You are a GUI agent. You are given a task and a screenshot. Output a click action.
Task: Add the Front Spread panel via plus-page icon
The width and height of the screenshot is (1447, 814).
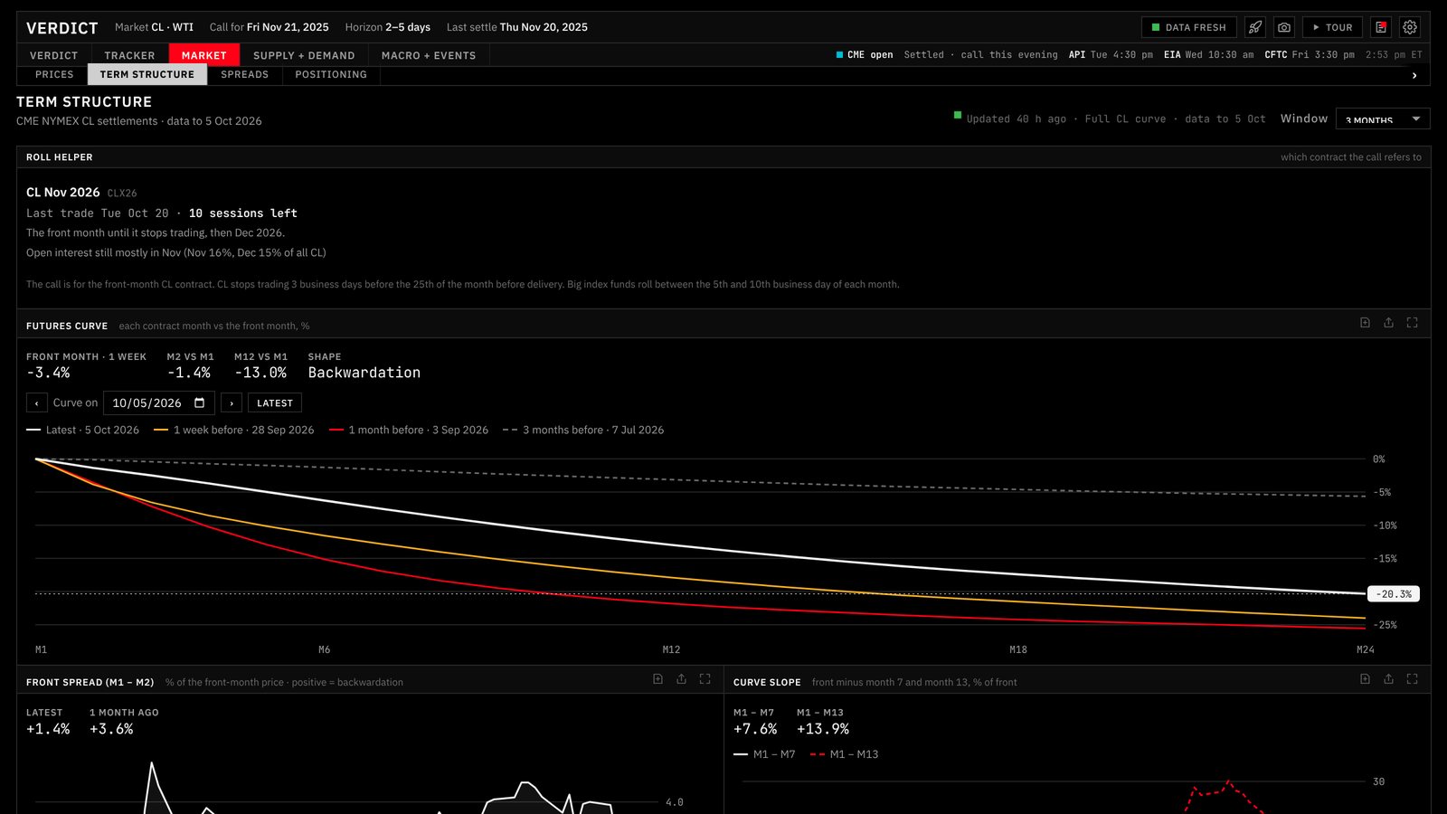(658, 679)
